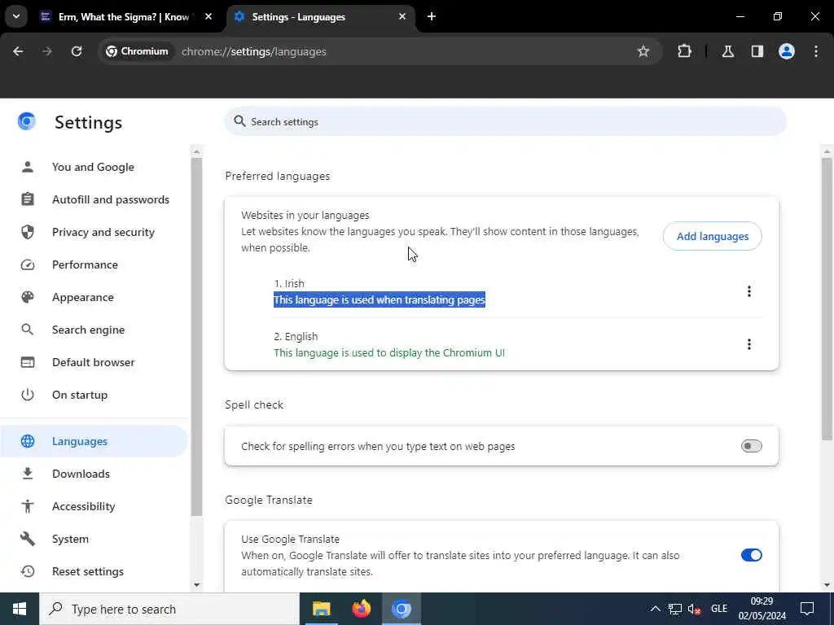
Task: Click the network status tray icon
Action: (675, 609)
